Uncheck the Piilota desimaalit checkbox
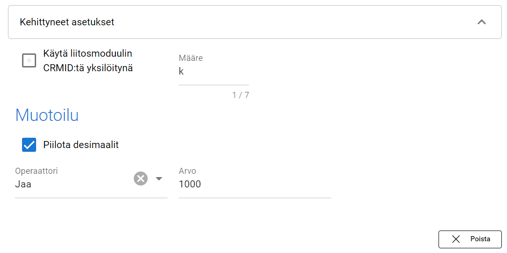 pyautogui.click(x=29, y=145)
